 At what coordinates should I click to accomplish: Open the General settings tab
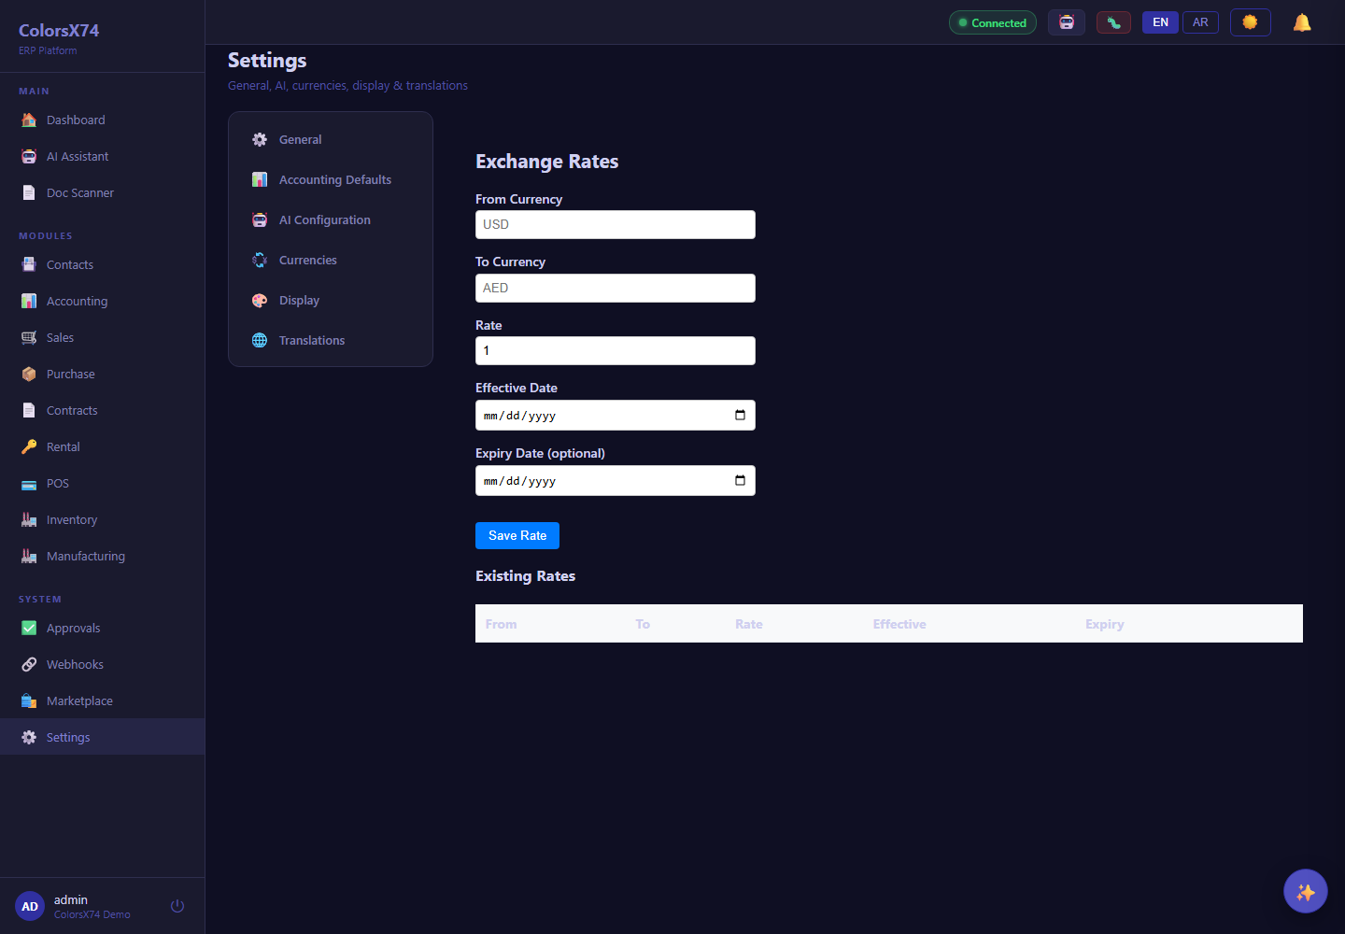[331, 140]
